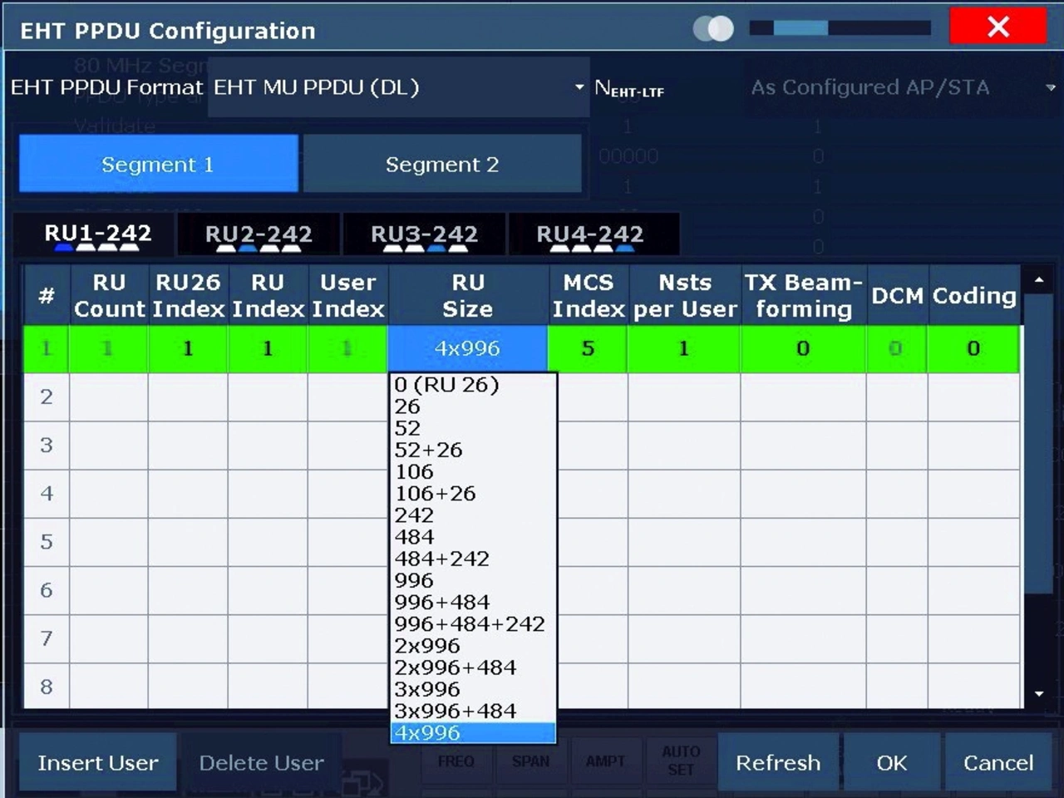Select the Segment 1 tab
Viewport: 1064px width, 798px height.
click(x=158, y=165)
